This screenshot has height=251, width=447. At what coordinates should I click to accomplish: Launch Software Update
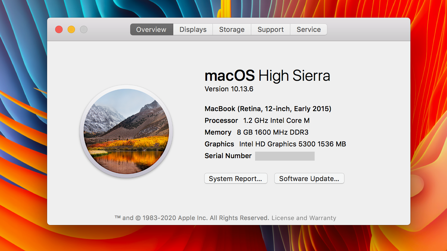click(309, 178)
